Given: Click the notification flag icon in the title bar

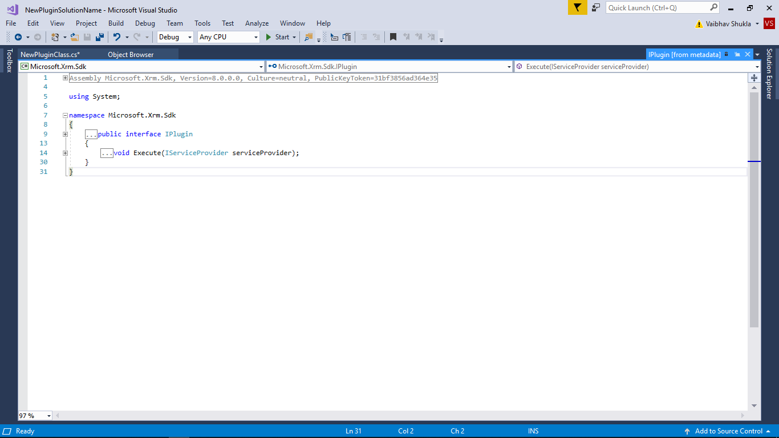Looking at the screenshot, I should click(x=577, y=7).
